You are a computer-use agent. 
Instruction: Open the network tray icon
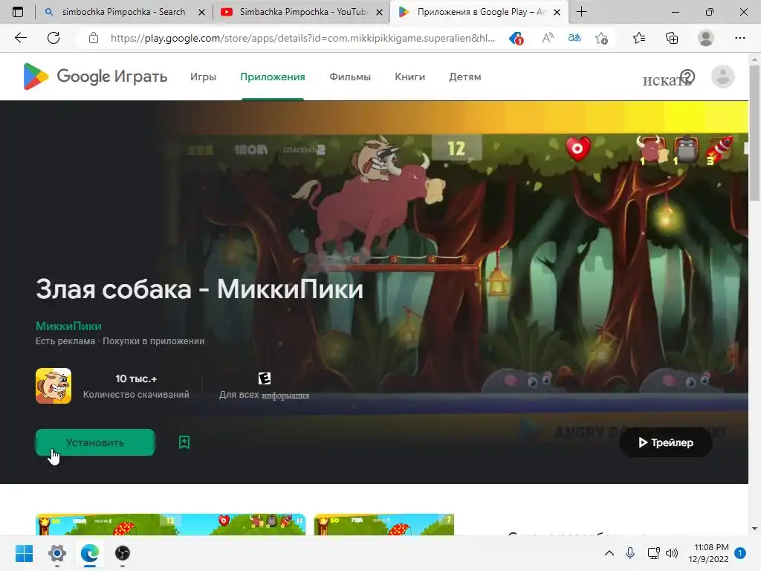[653, 553]
